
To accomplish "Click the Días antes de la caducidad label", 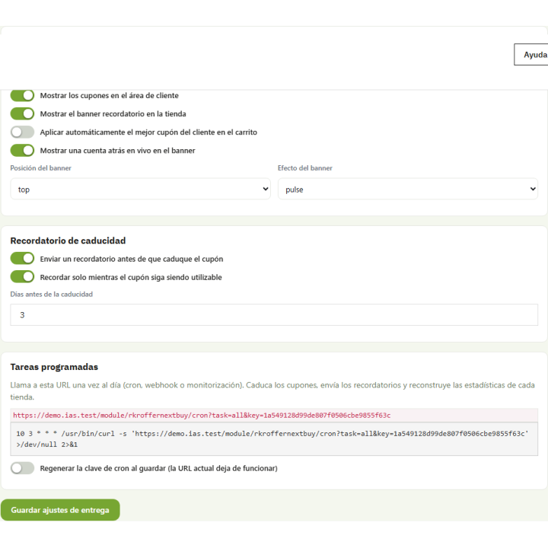I will (52, 295).
